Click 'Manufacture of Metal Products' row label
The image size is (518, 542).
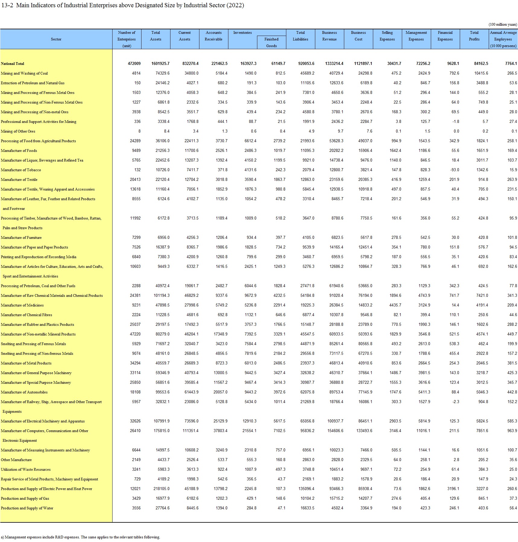tap(26, 363)
